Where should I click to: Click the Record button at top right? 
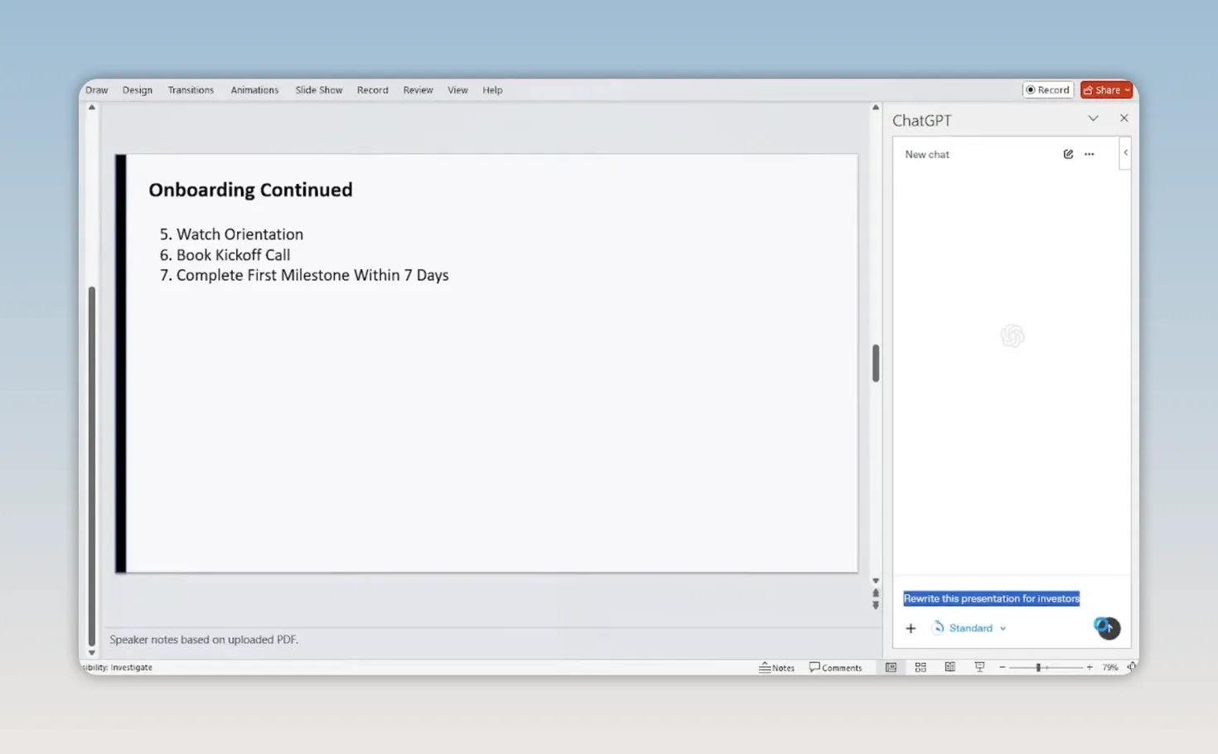1048,89
